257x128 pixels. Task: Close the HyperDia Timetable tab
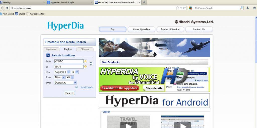pos(140,2)
